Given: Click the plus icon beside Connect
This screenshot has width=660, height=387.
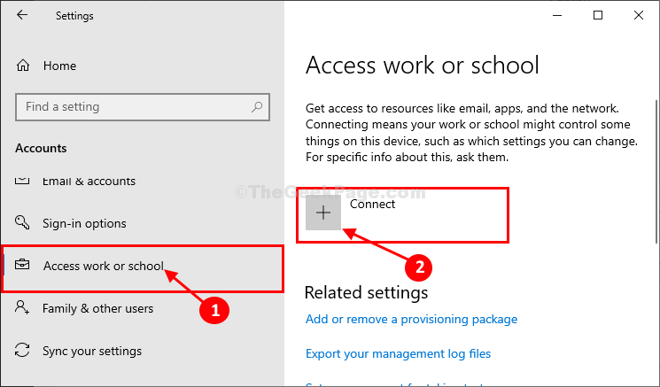Looking at the screenshot, I should click(x=324, y=213).
